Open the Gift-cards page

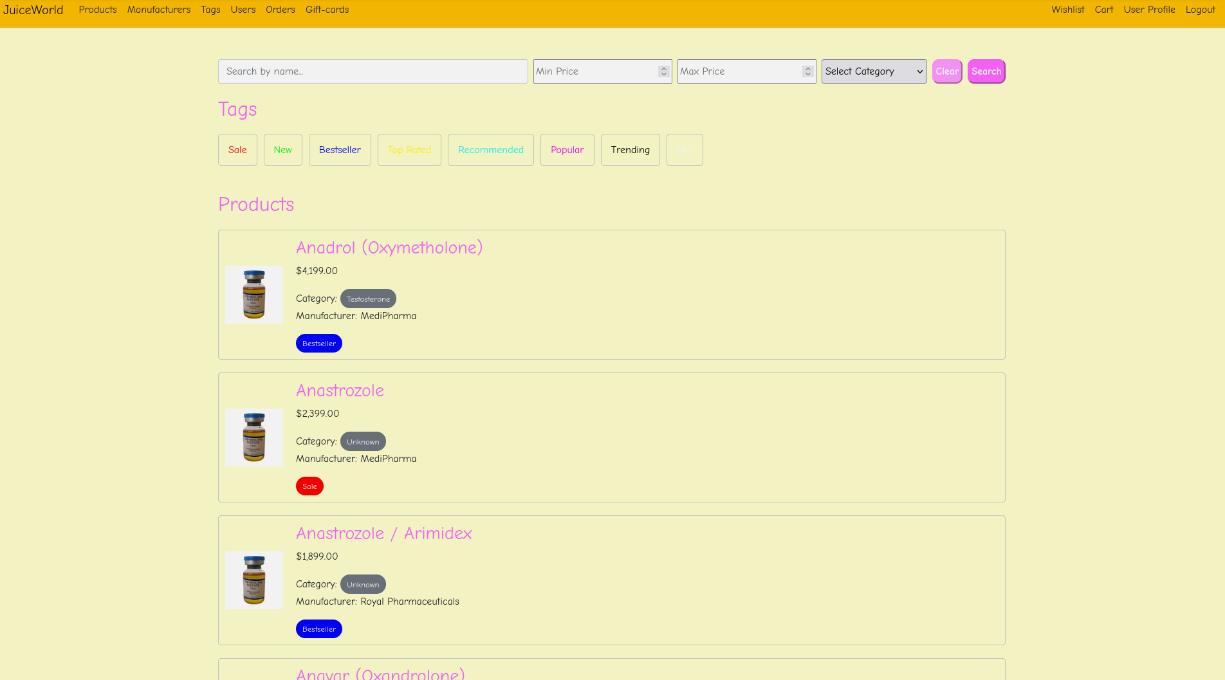click(327, 10)
